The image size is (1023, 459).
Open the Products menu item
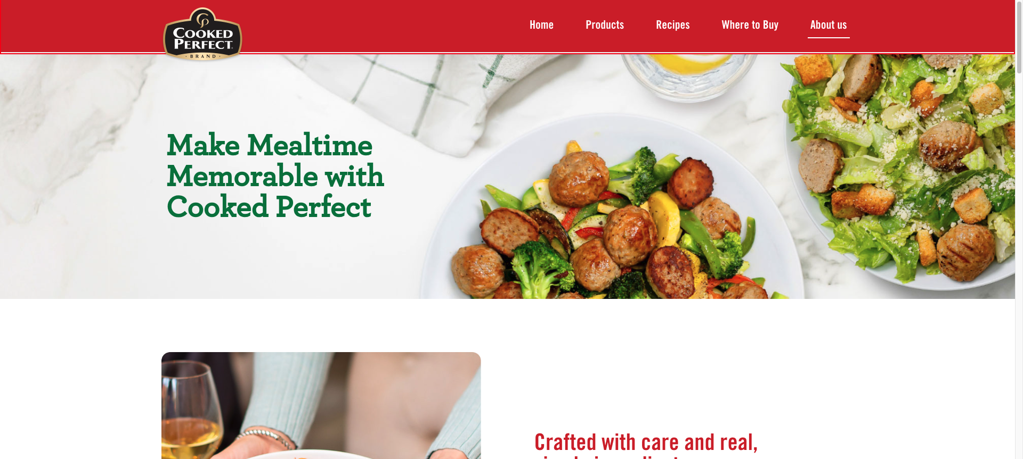coord(605,25)
